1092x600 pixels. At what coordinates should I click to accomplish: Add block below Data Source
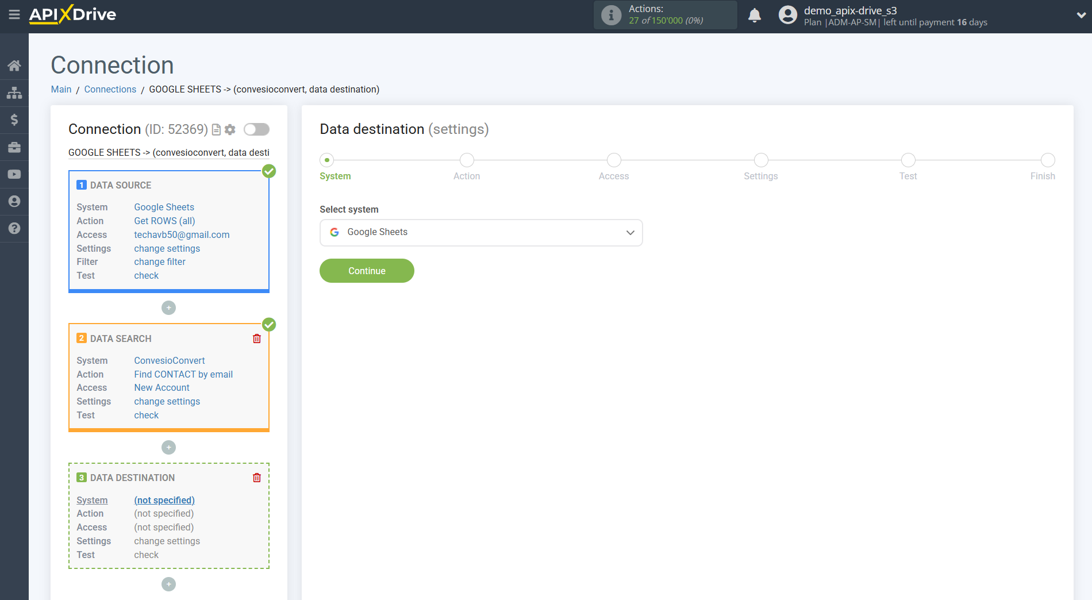(168, 308)
